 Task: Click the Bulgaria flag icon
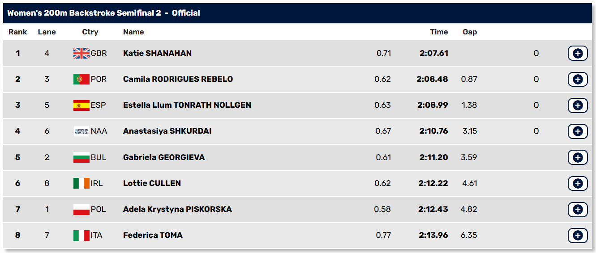(81, 157)
